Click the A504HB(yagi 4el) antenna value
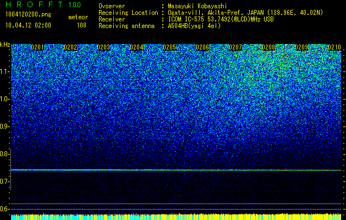 click(194, 26)
